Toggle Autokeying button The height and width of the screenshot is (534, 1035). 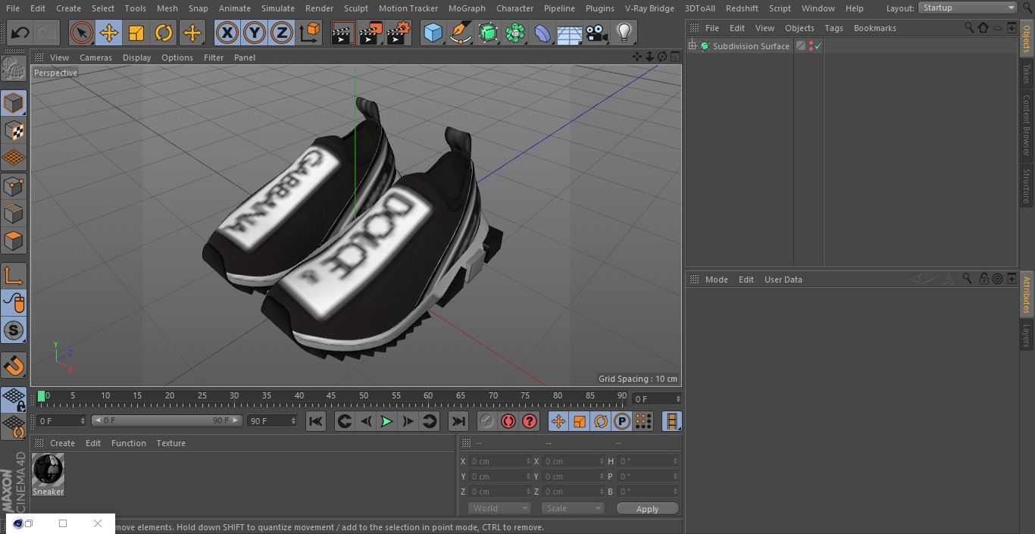coord(508,421)
